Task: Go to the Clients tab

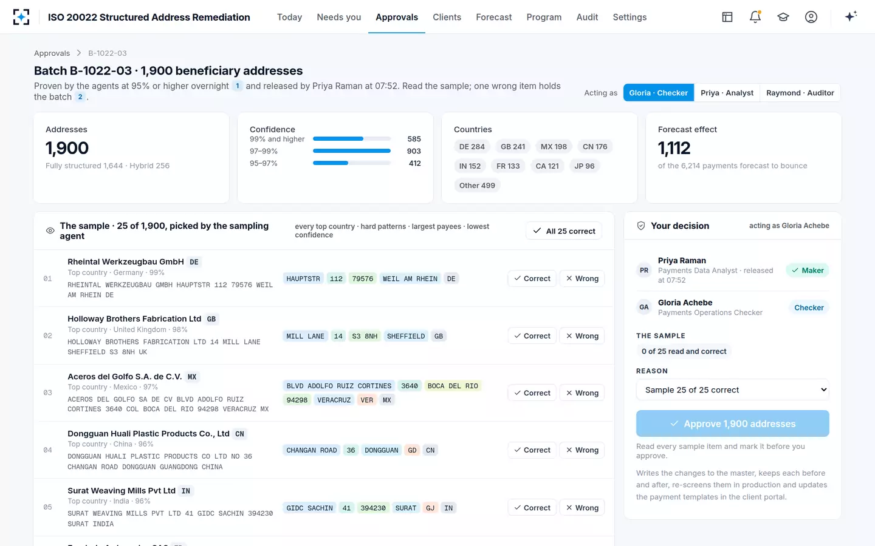Action: tap(447, 17)
